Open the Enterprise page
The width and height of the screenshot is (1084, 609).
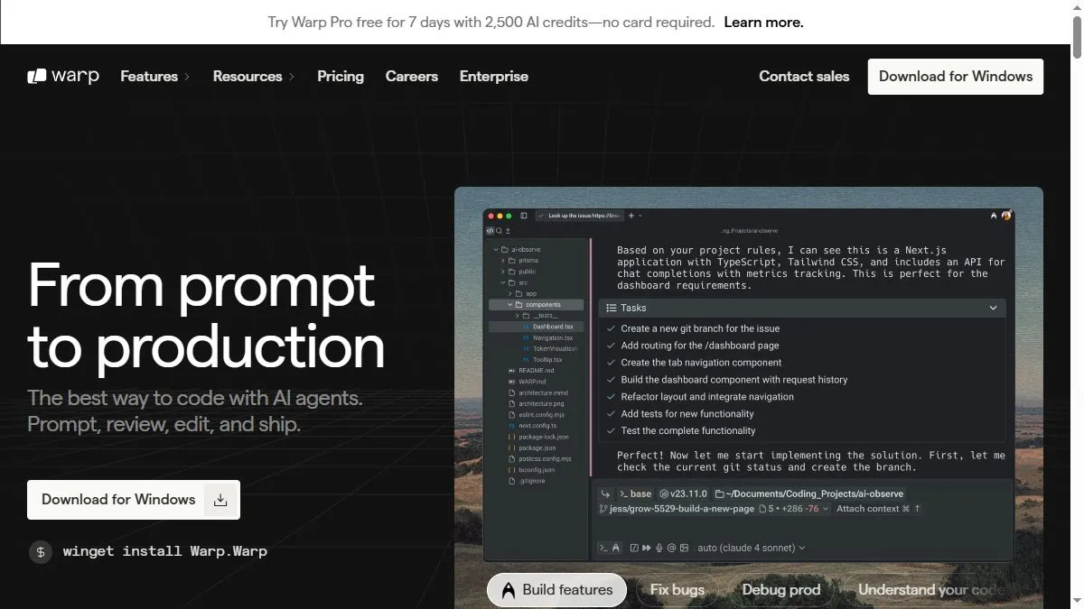(x=494, y=76)
